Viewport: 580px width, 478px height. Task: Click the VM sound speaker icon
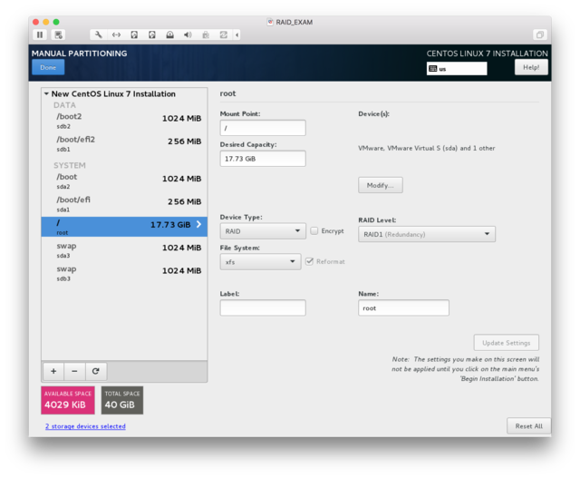click(188, 34)
